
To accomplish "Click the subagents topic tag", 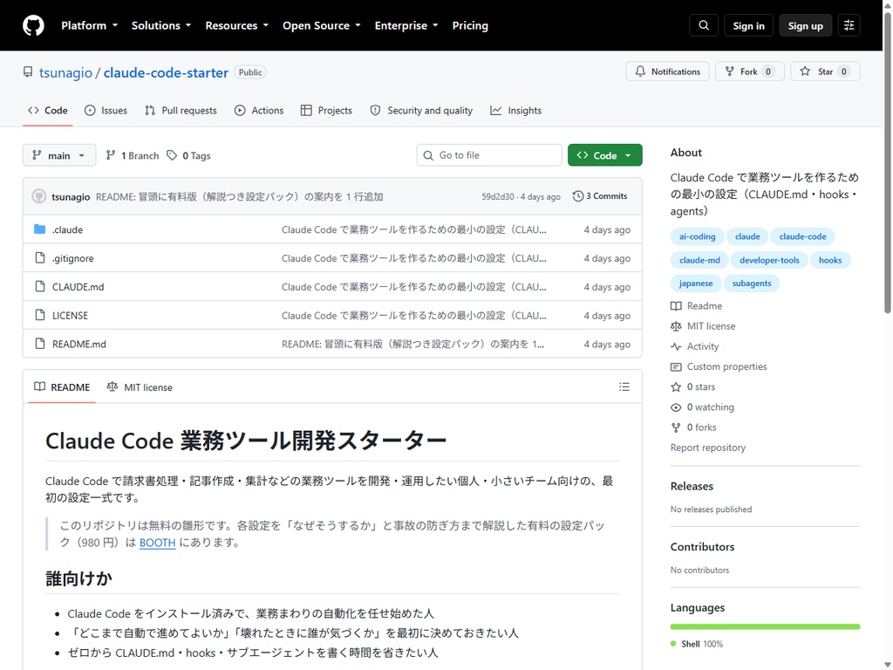I will click(752, 284).
